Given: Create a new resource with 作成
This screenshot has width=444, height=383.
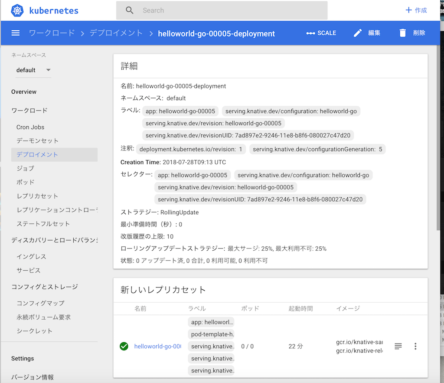Looking at the screenshot, I should 416,10.
